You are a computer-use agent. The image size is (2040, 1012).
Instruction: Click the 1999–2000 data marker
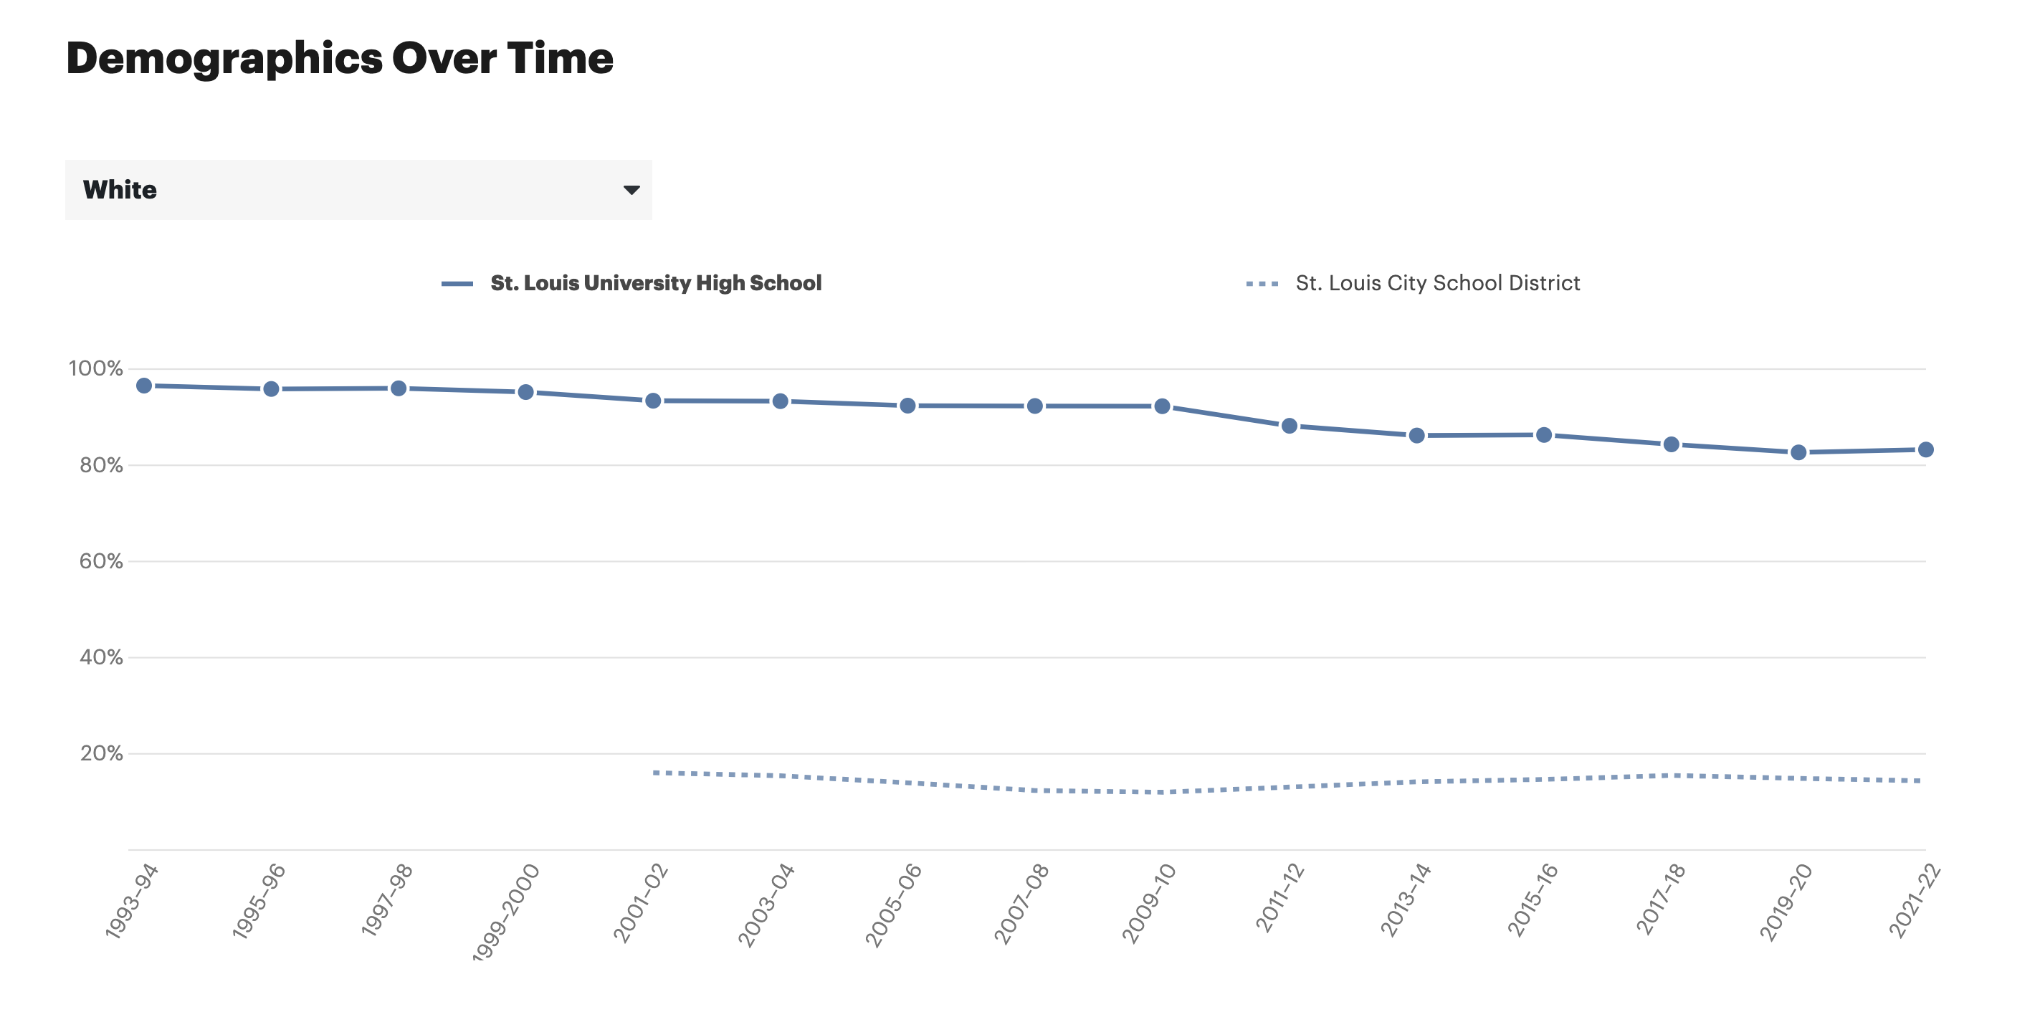point(526,392)
